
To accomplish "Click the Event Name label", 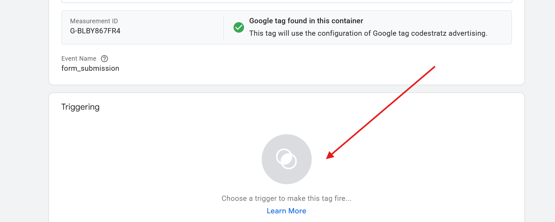I will tap(79, 59).
